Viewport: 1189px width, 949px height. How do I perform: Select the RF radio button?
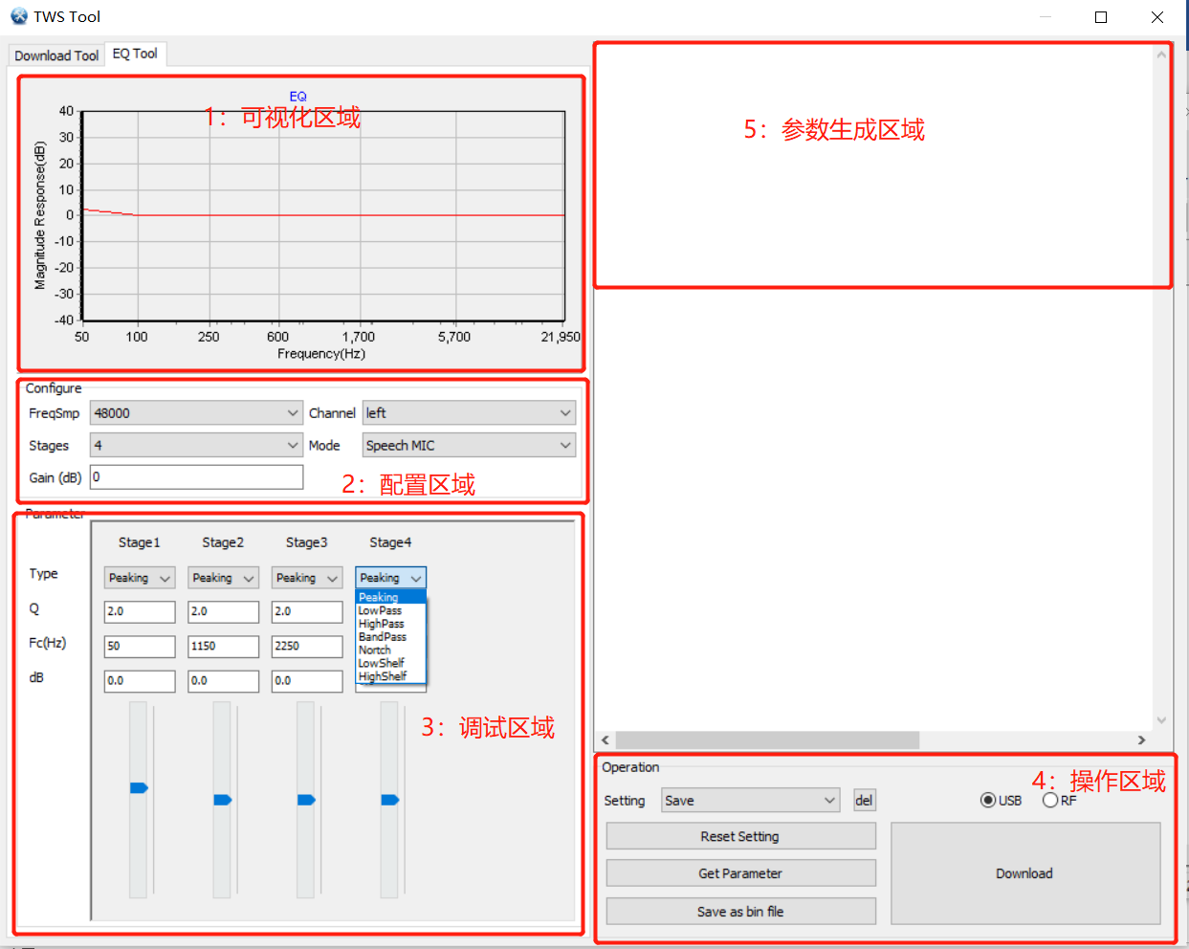click(1050, 801)
